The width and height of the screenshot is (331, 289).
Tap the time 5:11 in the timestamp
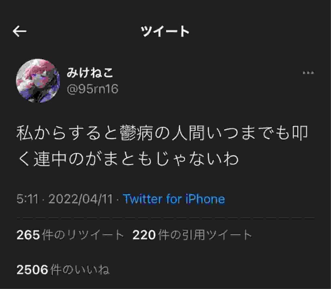27,199
